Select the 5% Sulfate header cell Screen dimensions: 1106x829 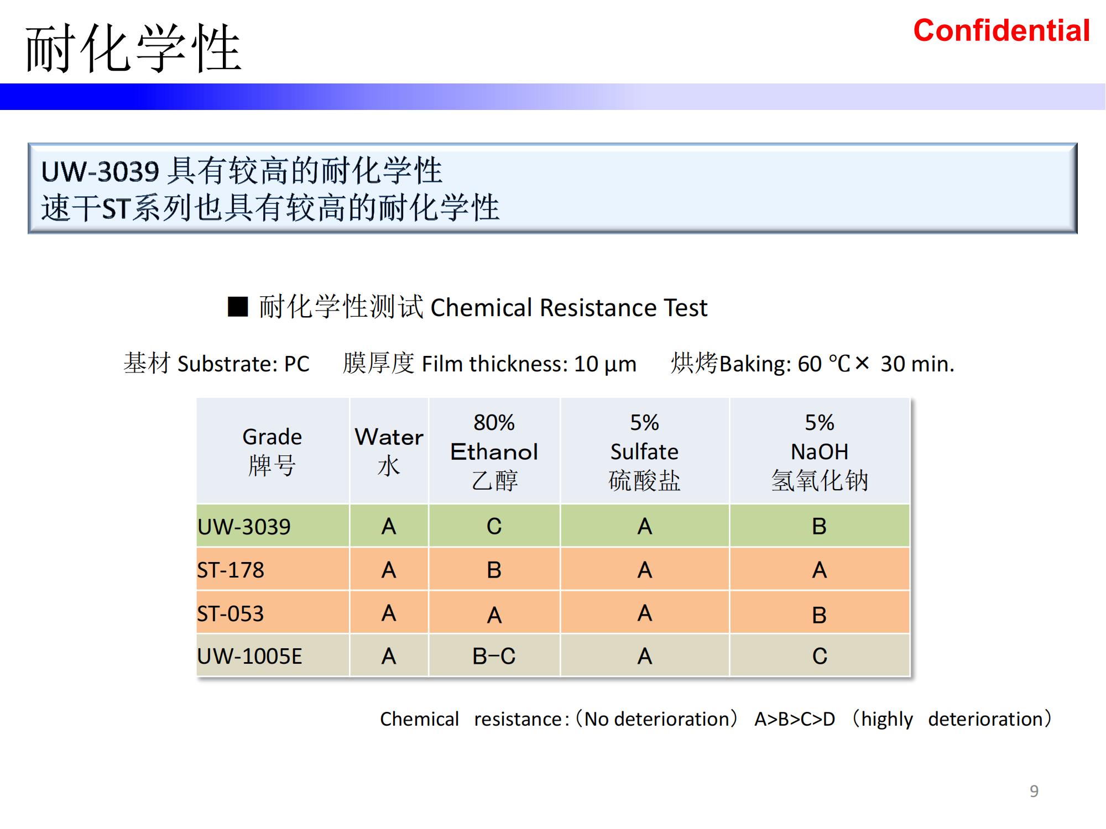pos(644,451)
